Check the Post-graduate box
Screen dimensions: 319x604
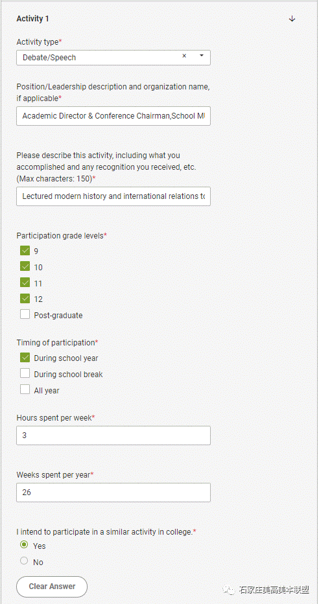point(25,315)
